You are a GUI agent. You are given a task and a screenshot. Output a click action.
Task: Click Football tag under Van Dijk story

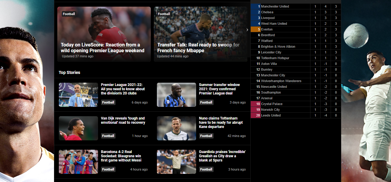click(108, 136)
